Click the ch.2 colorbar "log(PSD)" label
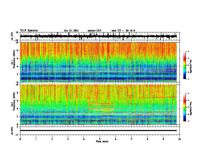Screen dimensions: 202x156 pyautogui.click(x=191, y=109)
